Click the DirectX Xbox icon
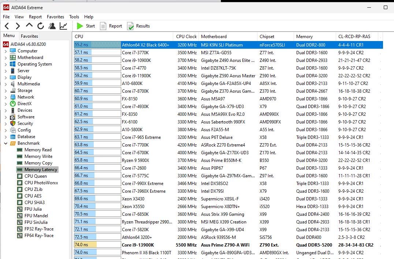394x259 pixels. pyautogui.click(x=13, y=104)
